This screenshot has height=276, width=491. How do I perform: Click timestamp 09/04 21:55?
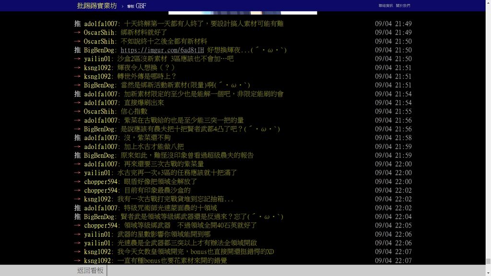pos(393,111)
